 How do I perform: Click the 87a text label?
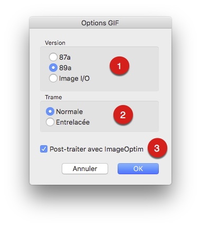pyautogui.click(x=65, y=57)
